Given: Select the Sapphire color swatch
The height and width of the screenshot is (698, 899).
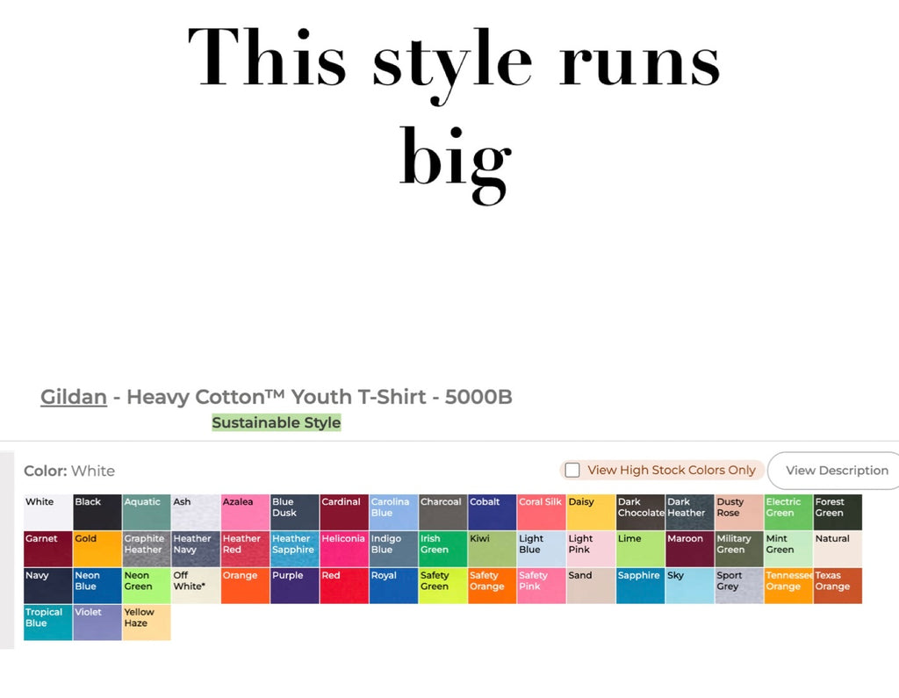Looking at the screenshot, I should click(x=640, y=586).
